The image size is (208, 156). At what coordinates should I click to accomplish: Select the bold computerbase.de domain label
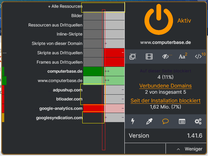coord(65,71)
